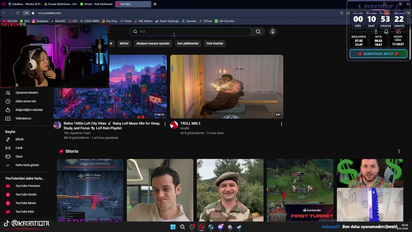The height and width of the screenshot is (232, 412).
Task: Open the Gmail bookmark
Action: tap(126, 21)
